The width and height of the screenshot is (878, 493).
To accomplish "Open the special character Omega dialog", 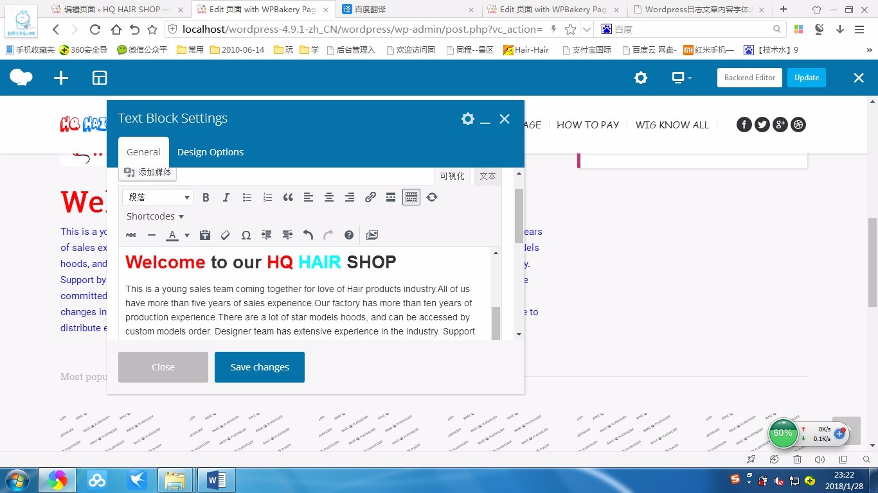I will coord(246,236).
